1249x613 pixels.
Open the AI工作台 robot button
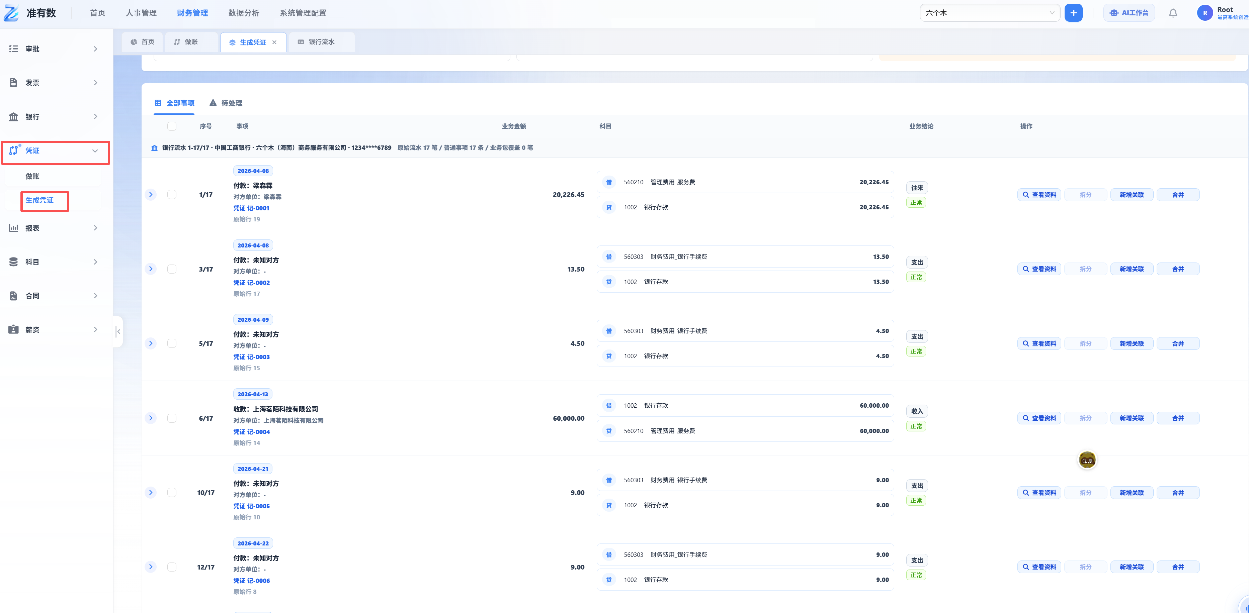pyautogui.click(x=1129, y=13)
